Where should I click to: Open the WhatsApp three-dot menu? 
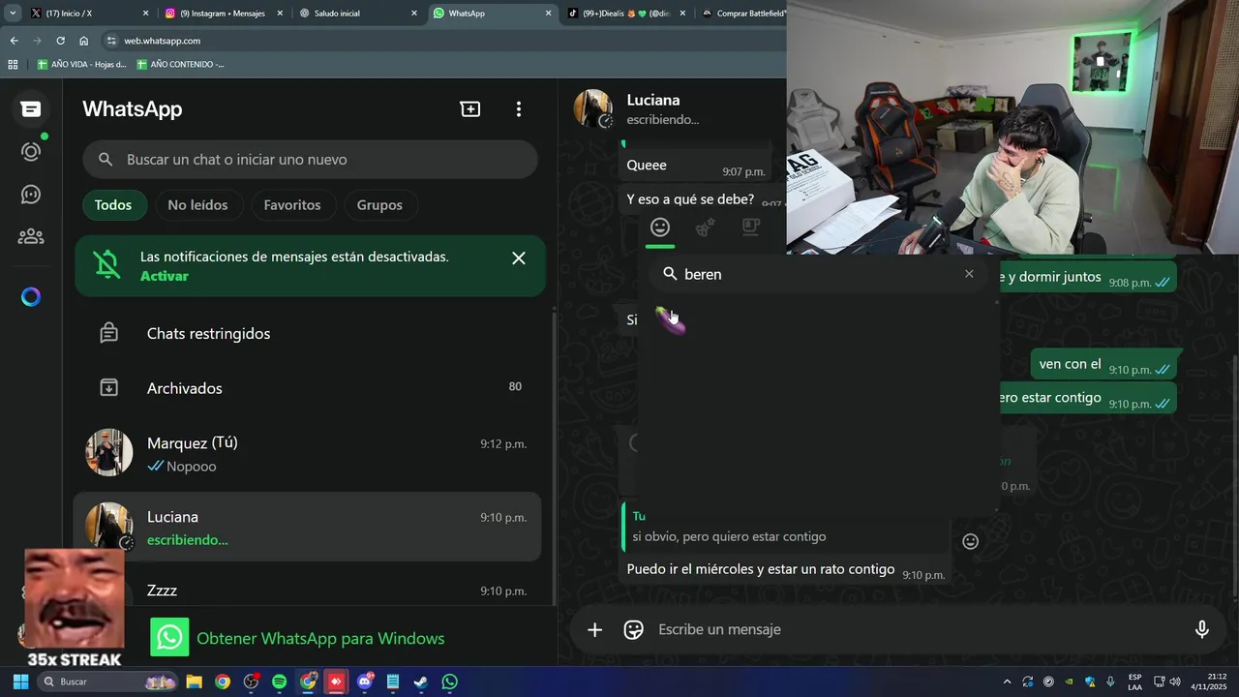[x=519, y=109]
